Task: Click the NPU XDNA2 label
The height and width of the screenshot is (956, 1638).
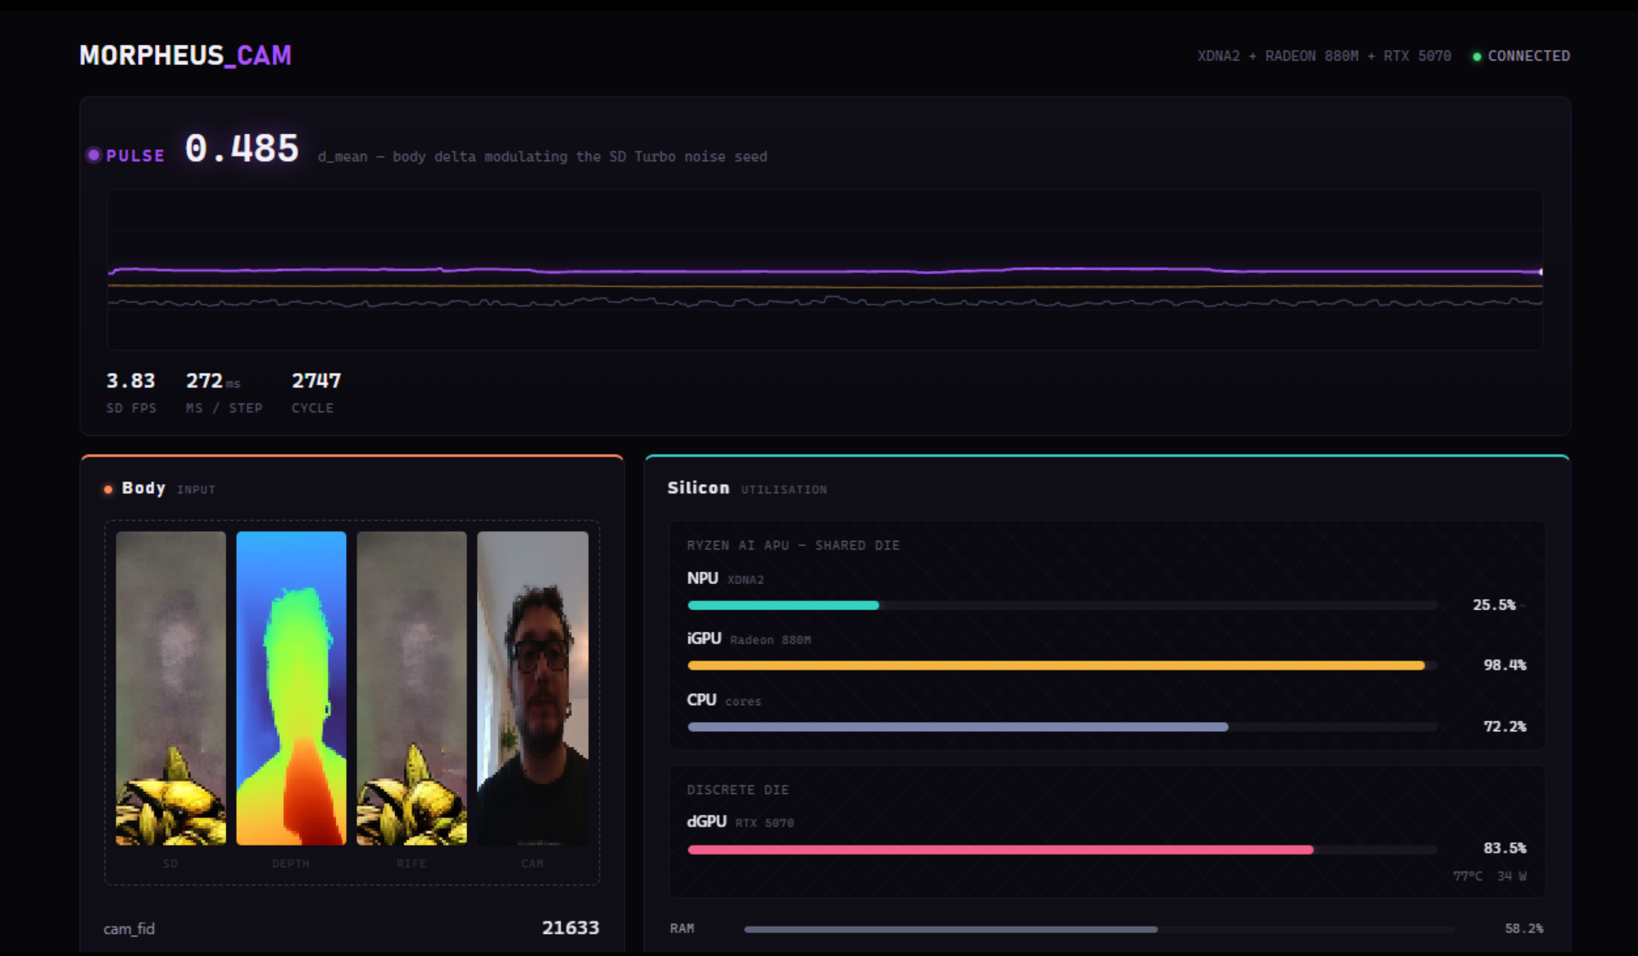Action: 725,578
